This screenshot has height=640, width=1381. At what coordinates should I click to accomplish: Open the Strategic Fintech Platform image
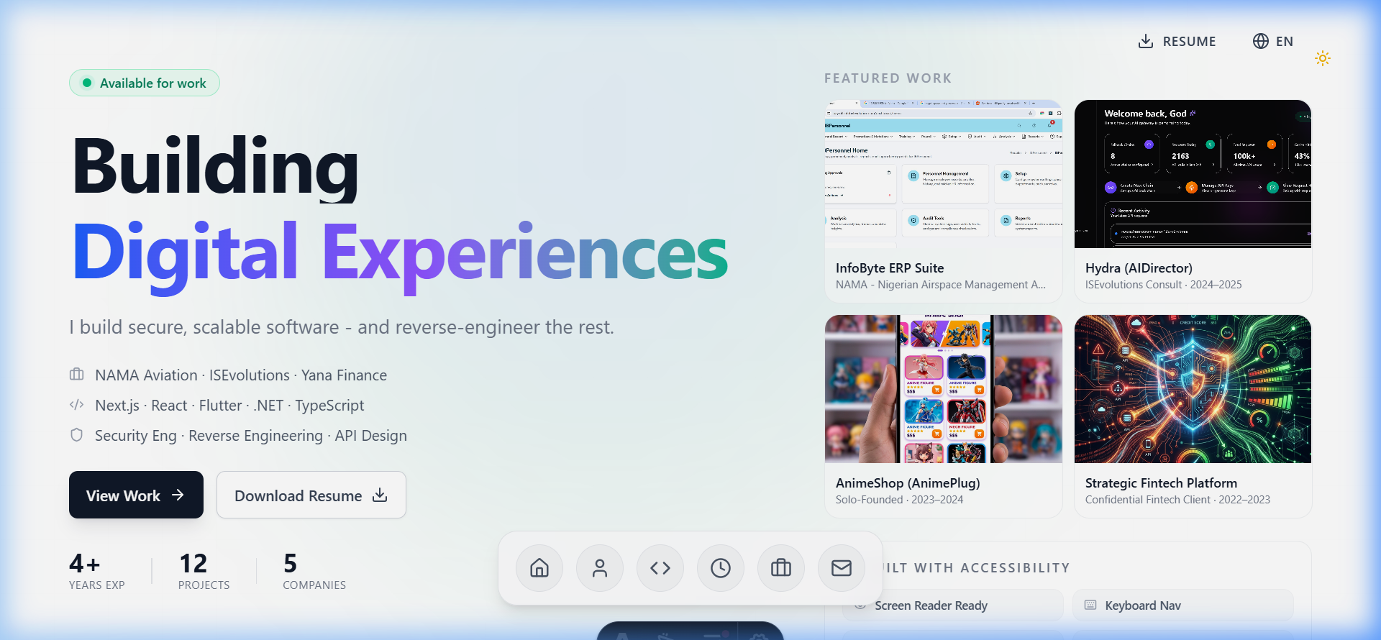pos(1193,389)
